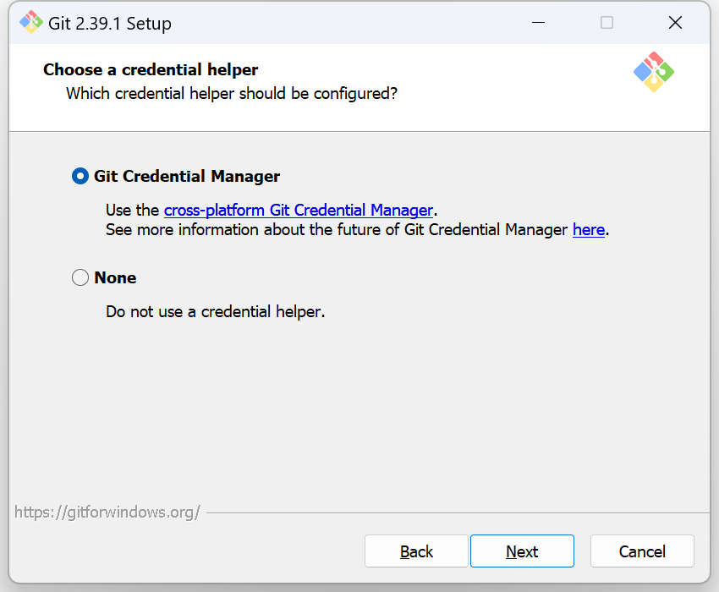
Task: Close the Git 2.39.1 Setup window
Action: coord(676,23)
